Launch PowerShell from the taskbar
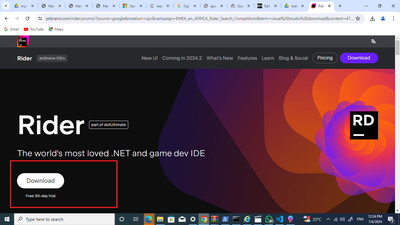The height and width of the screenshot is (225, 400). point(225,219)
